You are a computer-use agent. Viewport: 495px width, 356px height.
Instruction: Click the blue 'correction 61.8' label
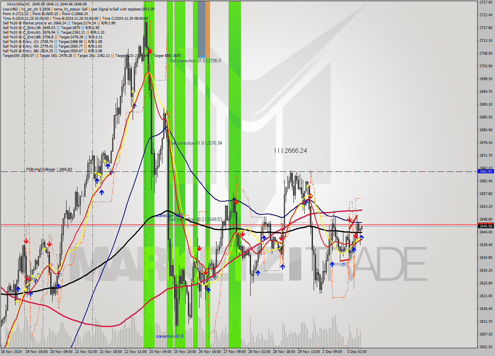(x=170, y=336)
